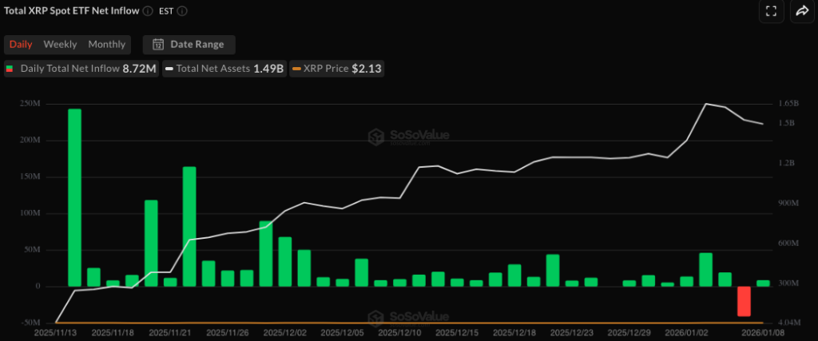818x341 pixels.
Task: Click the 2025/12/29 date label
Action: [x=629, y=332]
